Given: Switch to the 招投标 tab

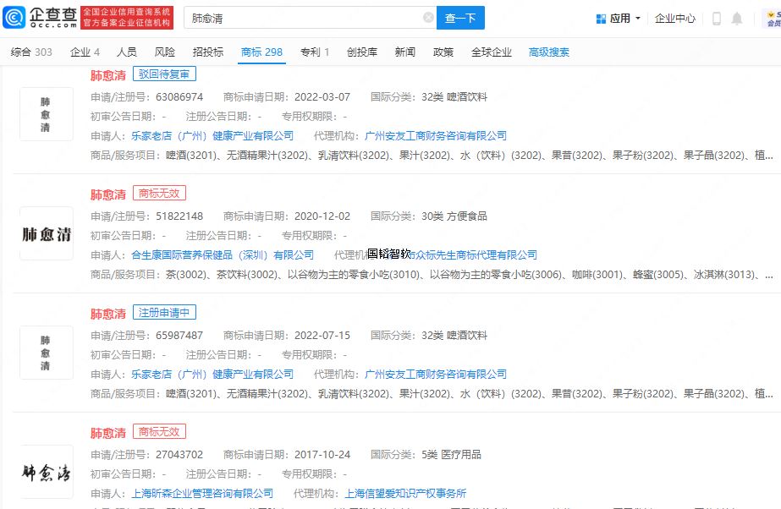Looking at the screenshot, I should (x=207, y=52).
